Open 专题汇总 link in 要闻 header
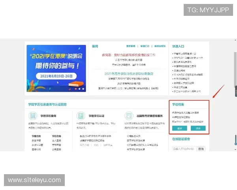The image size is (237, 190). pyautogui.click(x=145, y=46)
